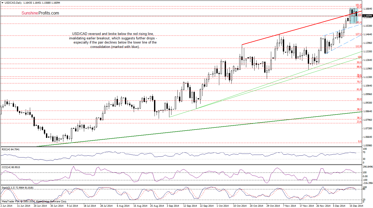Click price axis value 1.11960
Image resolution: width=373 pixels, height=208 pixels.
[x=368, y=69]
